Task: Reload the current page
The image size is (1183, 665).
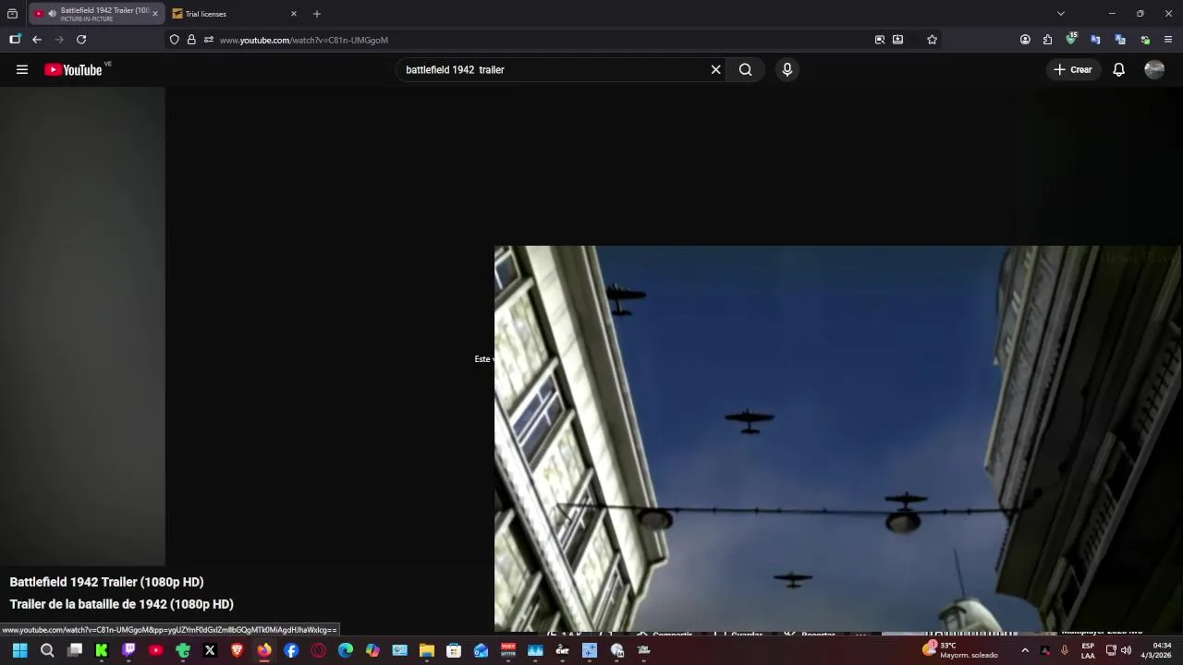Action: 81,40
